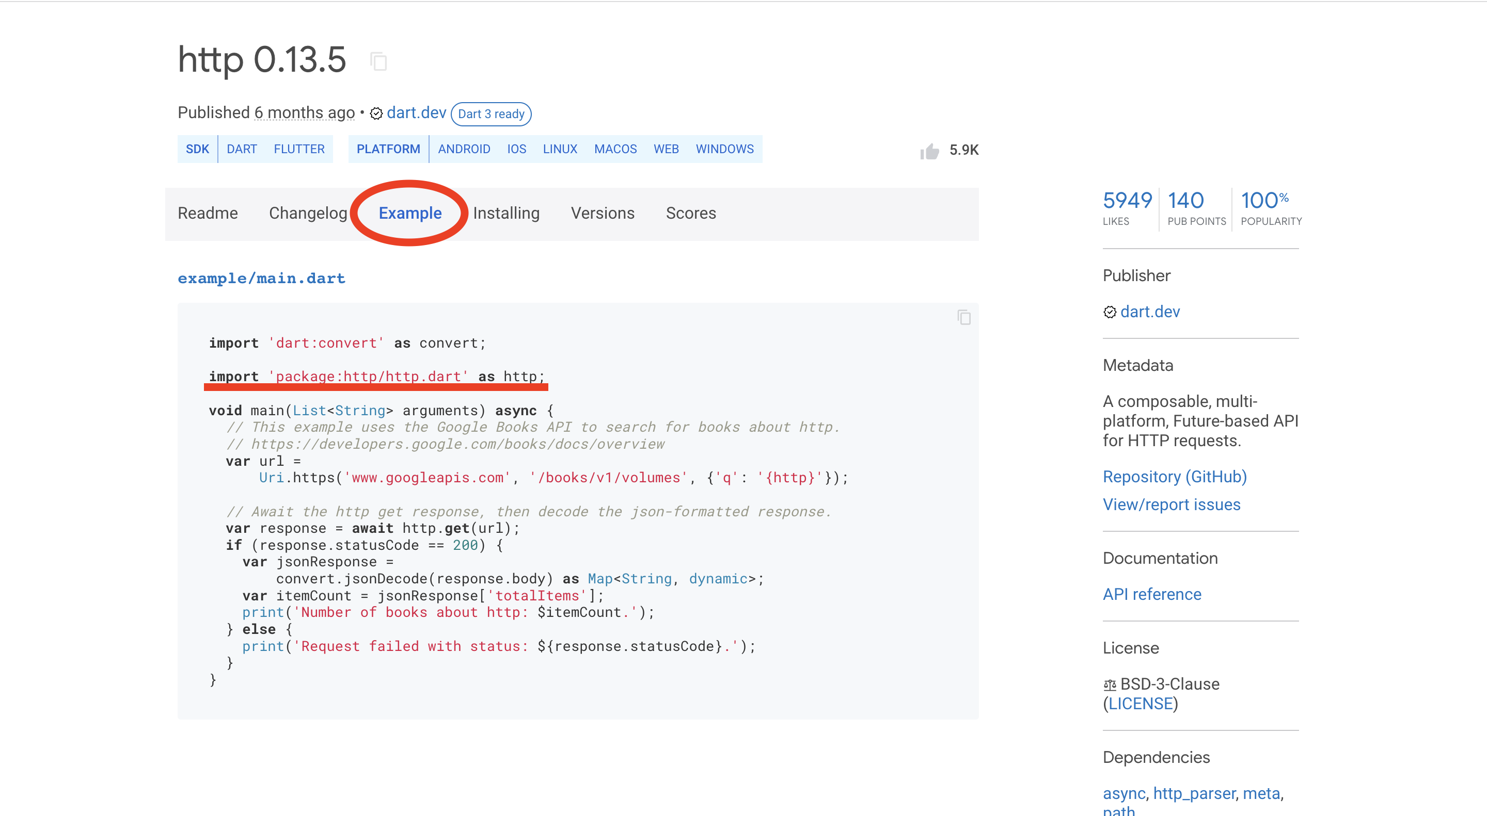The height and width of the screenshot is (816, 1487).
Task: Click verified publisher badge beside dart.dev header
Action: coord(376,113)
